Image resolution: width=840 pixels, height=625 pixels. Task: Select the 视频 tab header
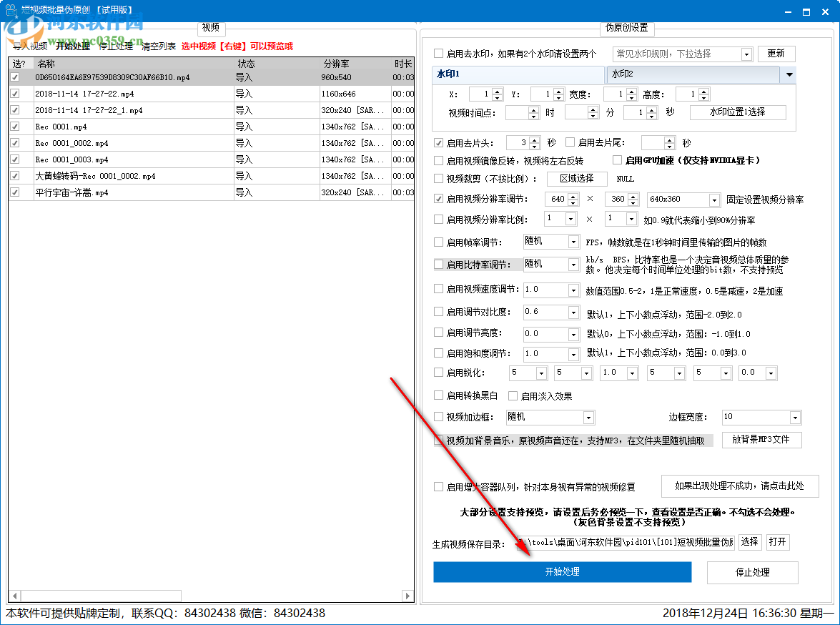pos(210,27)
